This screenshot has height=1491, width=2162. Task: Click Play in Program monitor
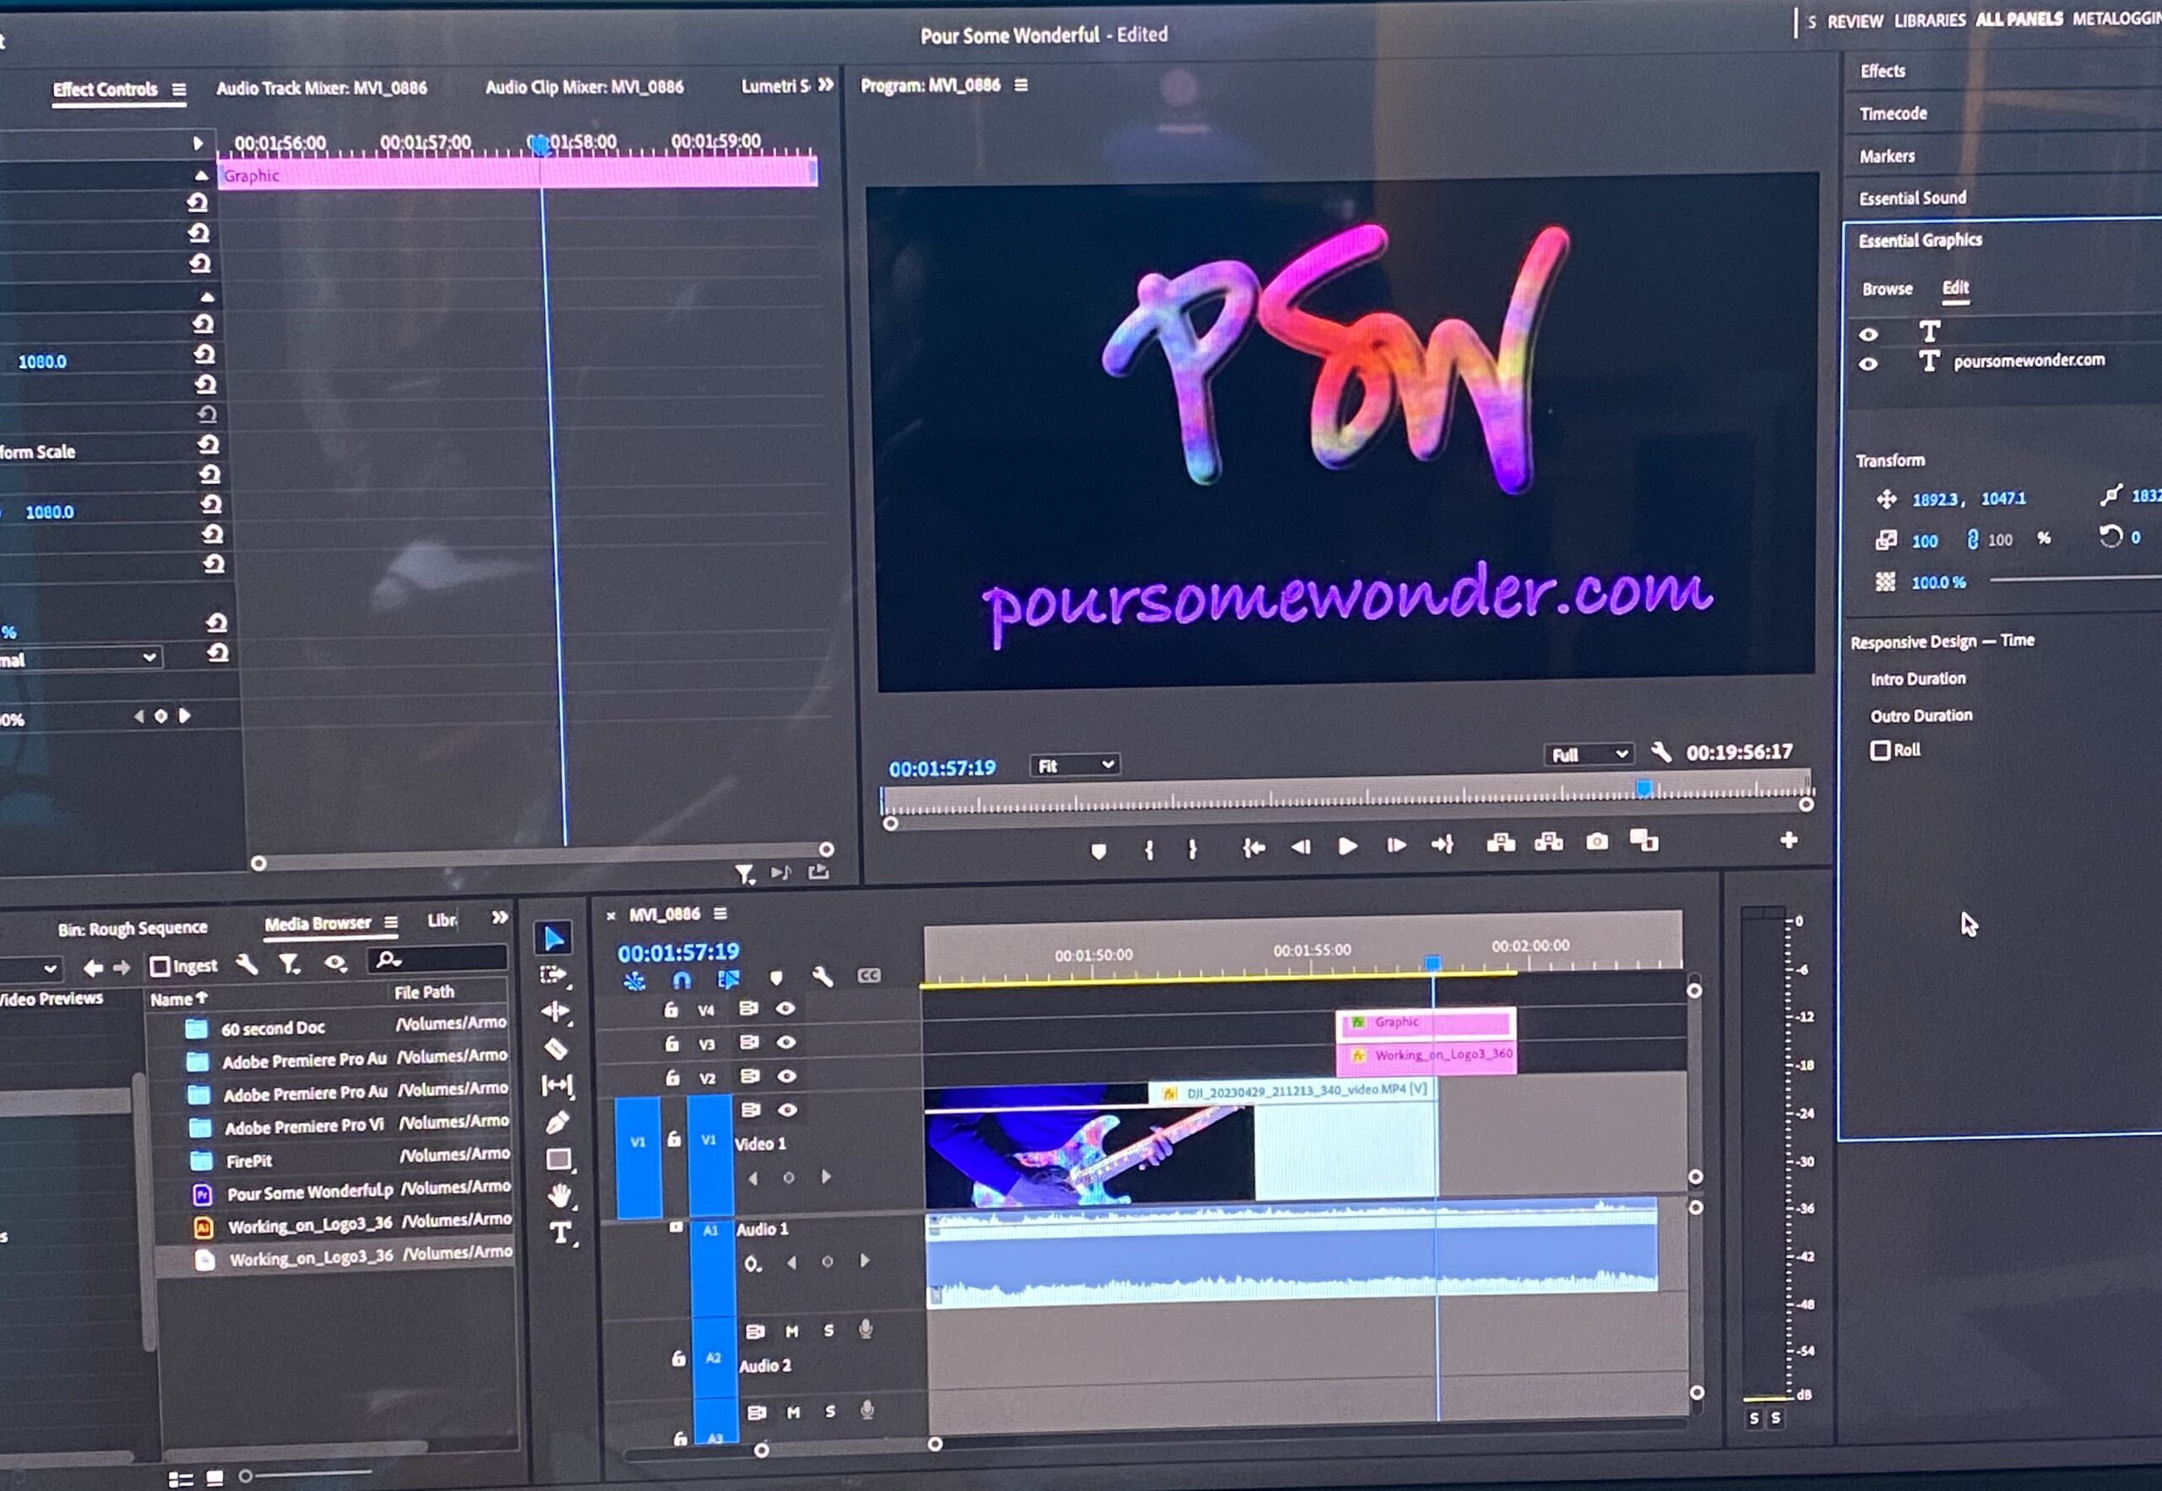(x=1347, y=847)
